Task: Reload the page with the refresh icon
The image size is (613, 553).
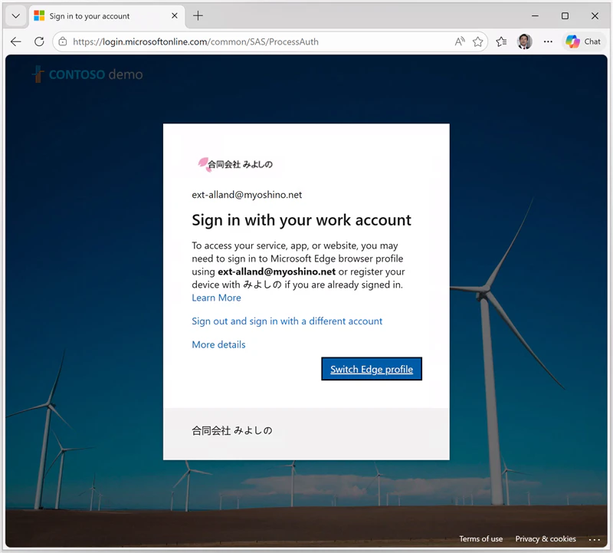Action: point(39,41)
